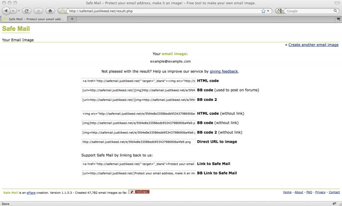Open the Home footer link
Viewport: 342px width, 206px height.
coord(287,192)
